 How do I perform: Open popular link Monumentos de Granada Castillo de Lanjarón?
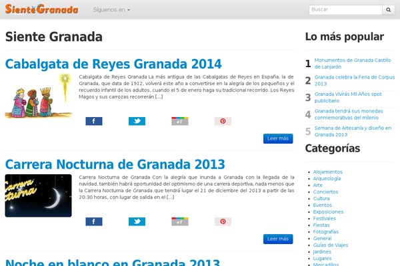coord(353,63)
